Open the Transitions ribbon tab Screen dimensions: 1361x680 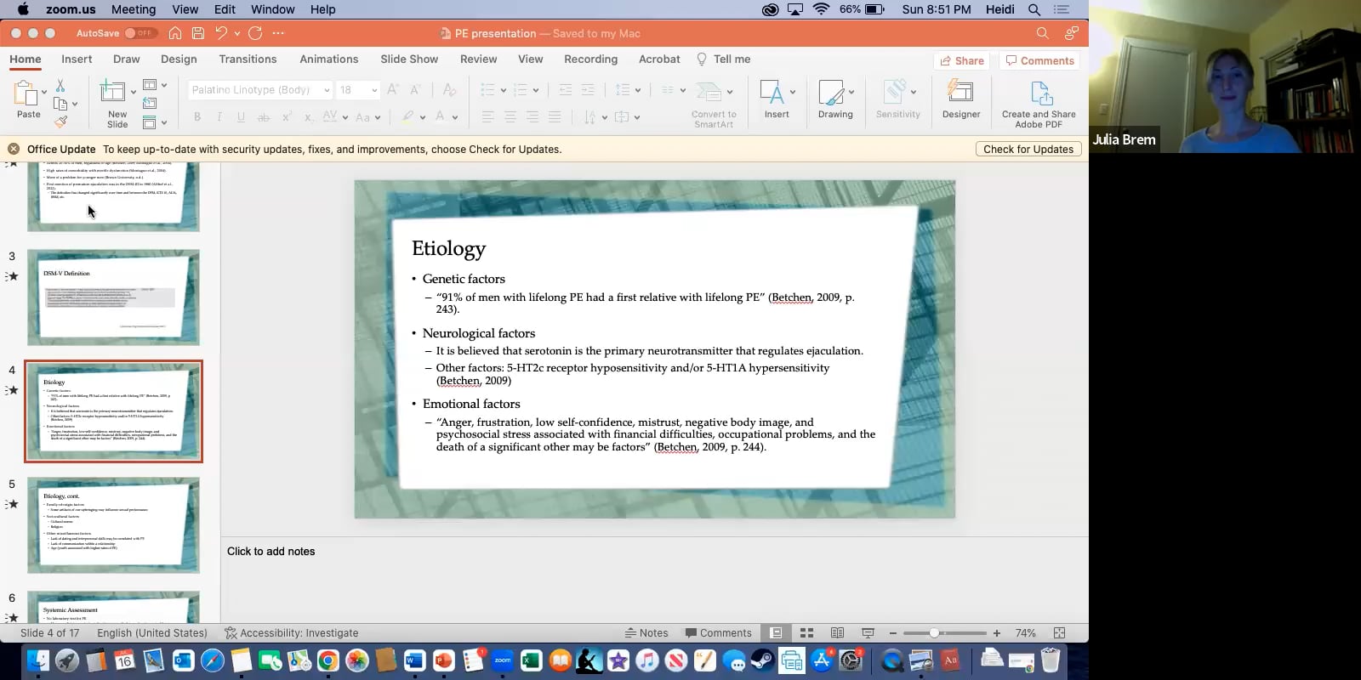coord(248,59)
